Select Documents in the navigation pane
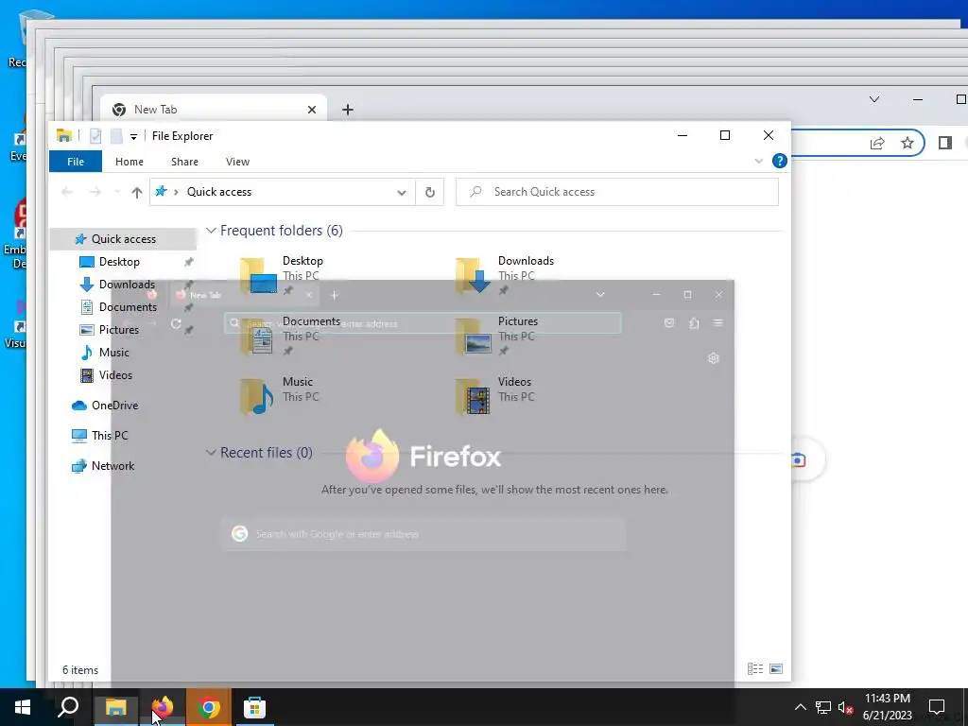Screen dimensions: 968x726 [128, 307]
